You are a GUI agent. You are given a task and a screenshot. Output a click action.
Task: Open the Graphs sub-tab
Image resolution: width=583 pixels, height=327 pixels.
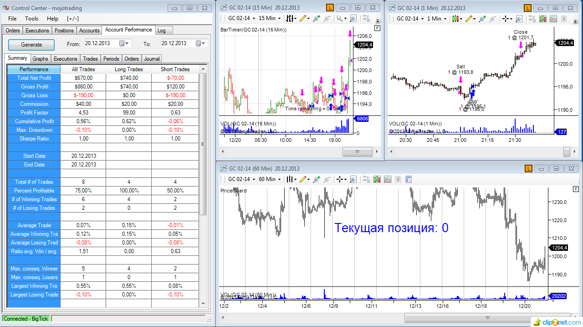click(x=40, y=59)
